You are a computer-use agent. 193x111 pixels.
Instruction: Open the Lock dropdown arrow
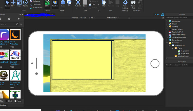click(98, 4)
